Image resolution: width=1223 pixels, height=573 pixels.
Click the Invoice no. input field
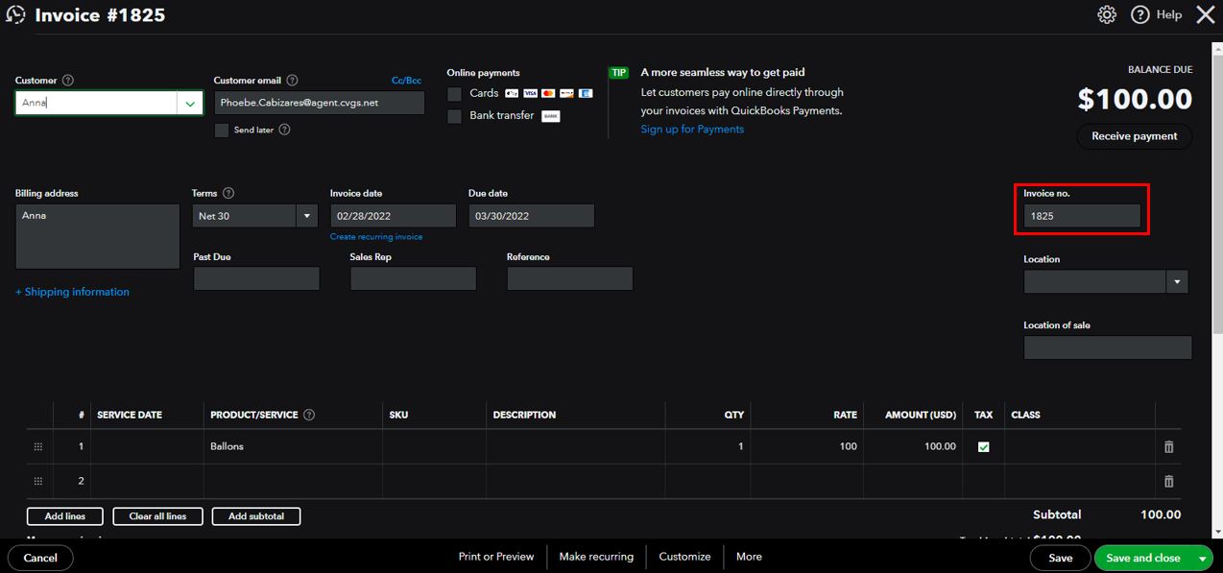click(1082, 217)
